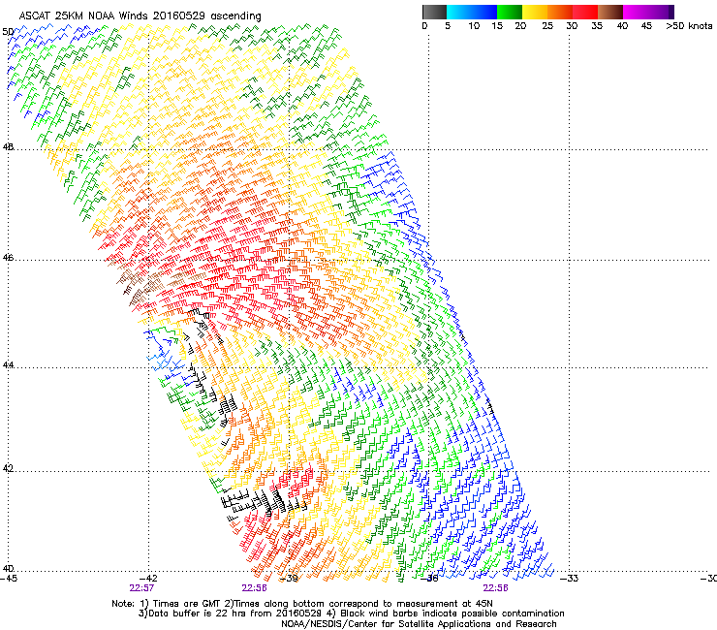The image size is (717, 630).
Task: Click the latitude label '44' on left axis
Action: (8, 365)
